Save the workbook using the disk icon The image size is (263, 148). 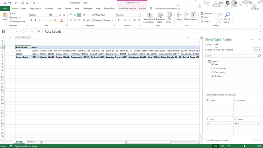[x=5, y=3]
